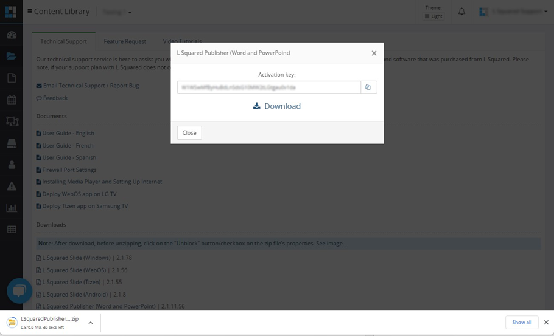Open the dashboard gauge icon in sidebar
The image size is (554, 336).
click(x=12, y=35)
